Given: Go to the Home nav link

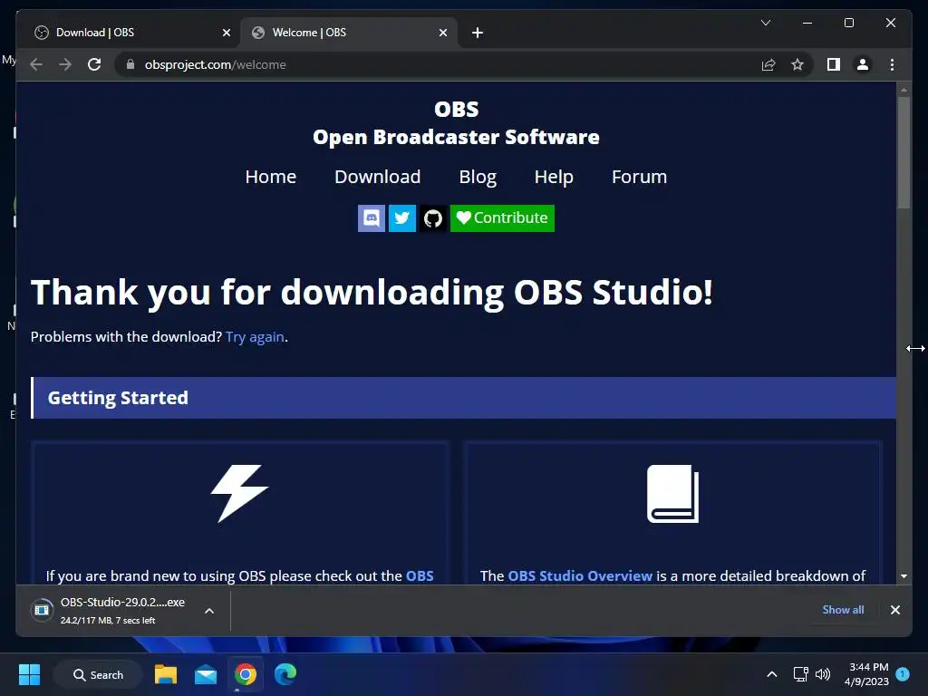Looking at the screenshot, I should [x=270, y=177].
